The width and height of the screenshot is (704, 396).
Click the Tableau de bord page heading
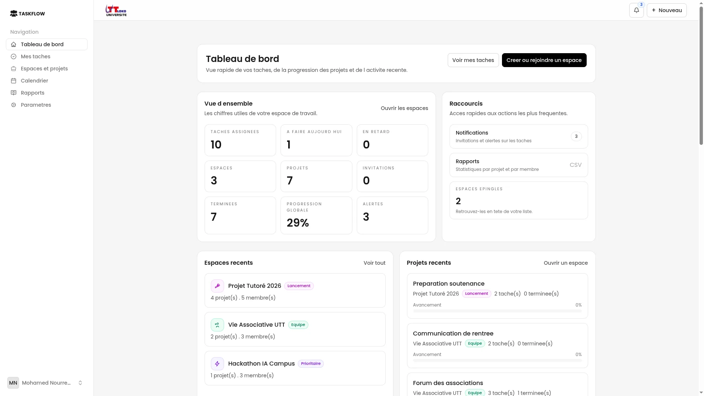pos(242,59)
